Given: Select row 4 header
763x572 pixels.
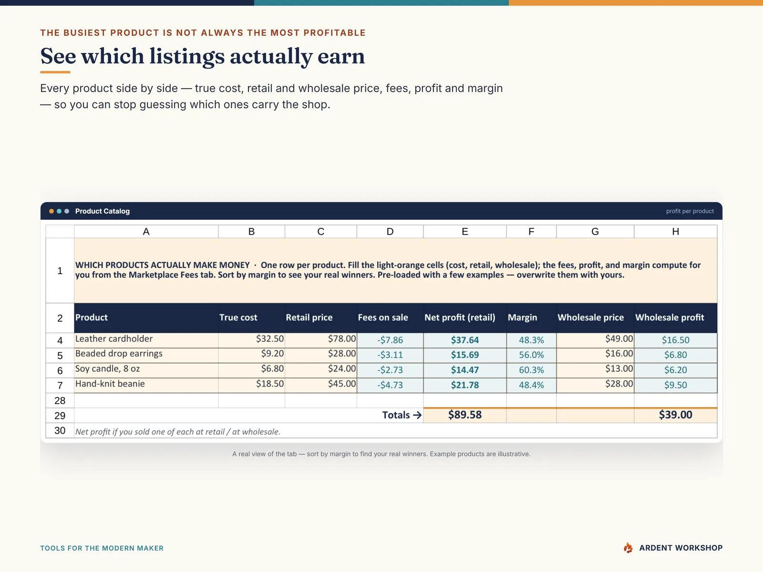Looking at the screenshot, I should coord(60,340).
